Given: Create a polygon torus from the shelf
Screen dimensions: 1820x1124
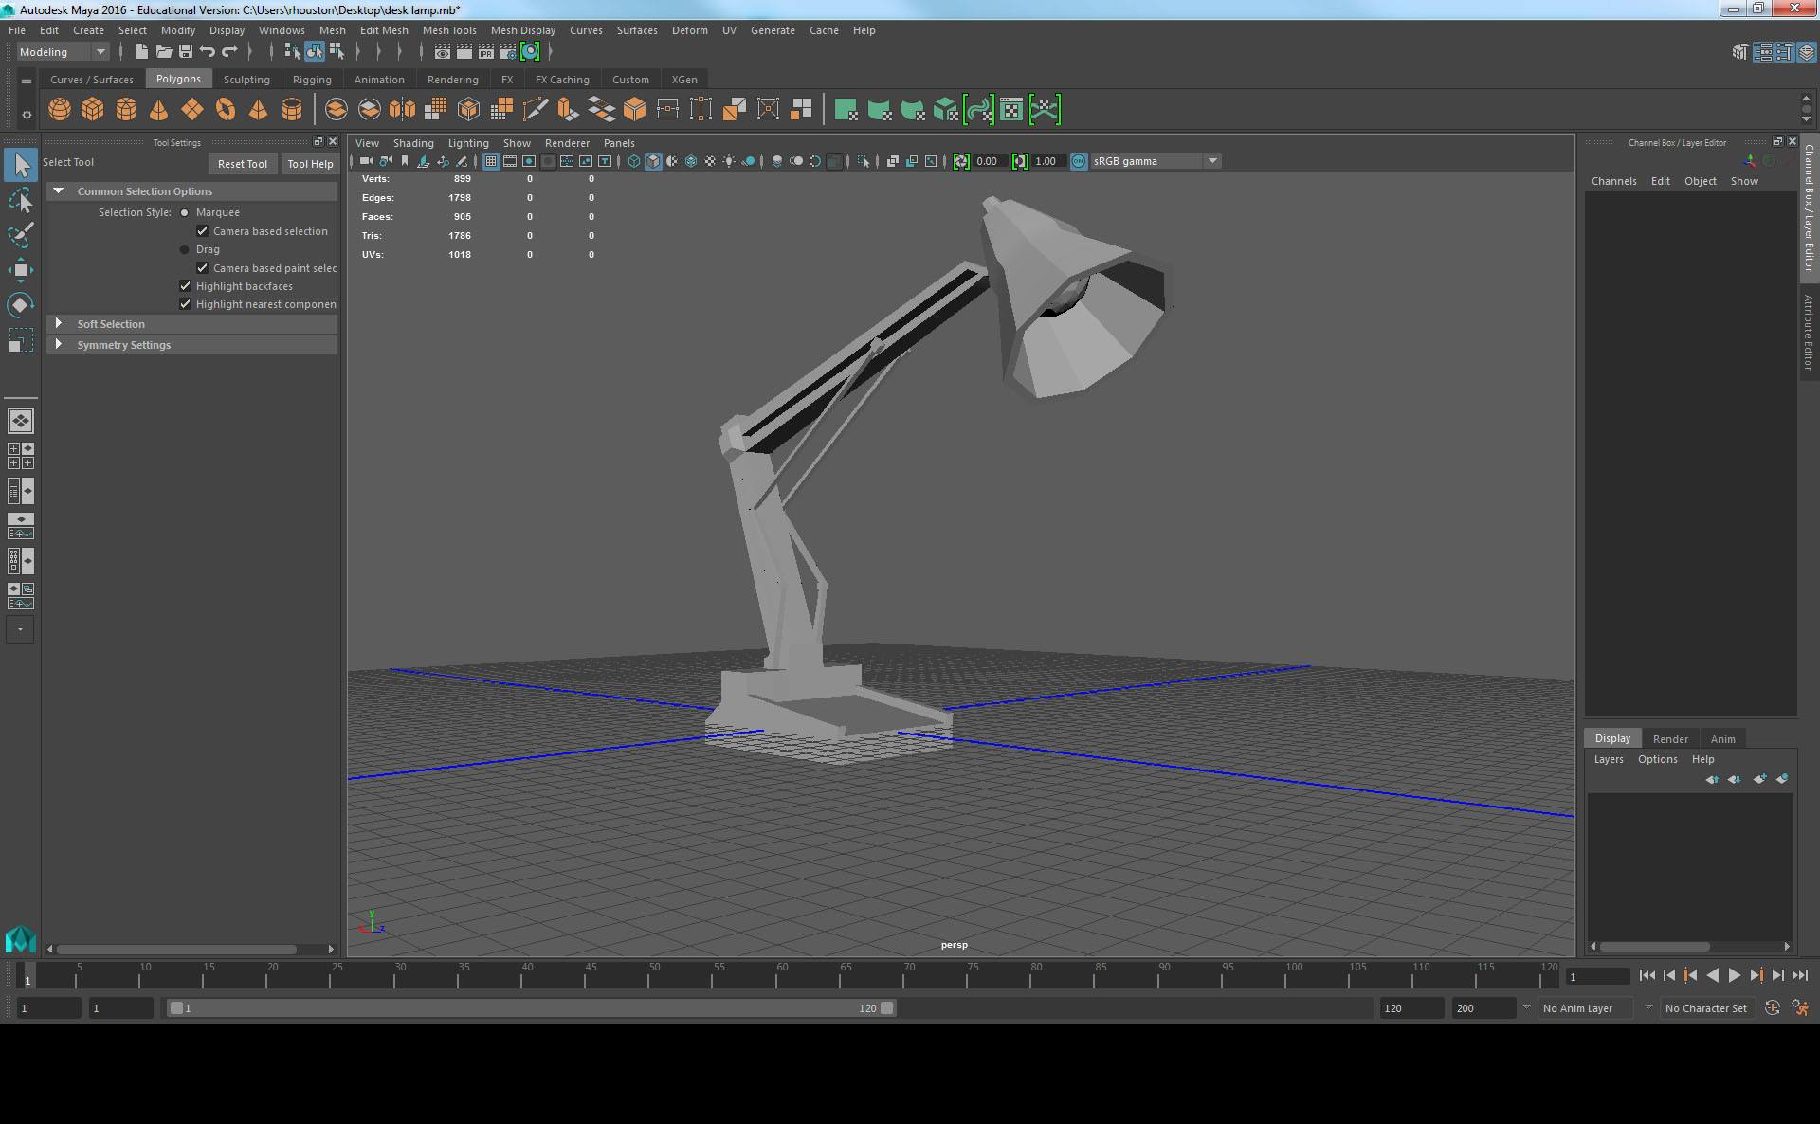Looking at the screenshot, I should (226, 110).
